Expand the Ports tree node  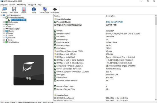pos(4,40)
